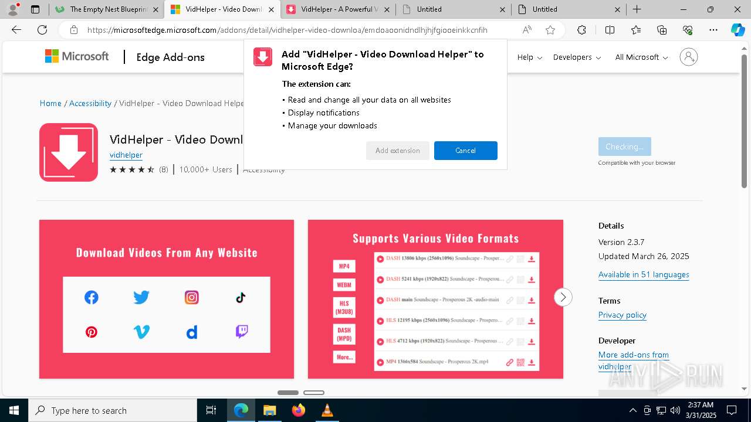Select the Version 2.3.7 text
Image resolution: width=751 pixels, height=422 pixels.
(x=621, y=242)
